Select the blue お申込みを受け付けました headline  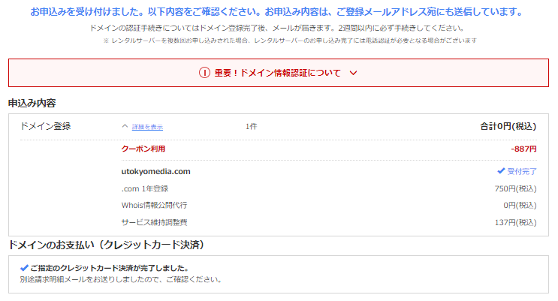point(278,12)
